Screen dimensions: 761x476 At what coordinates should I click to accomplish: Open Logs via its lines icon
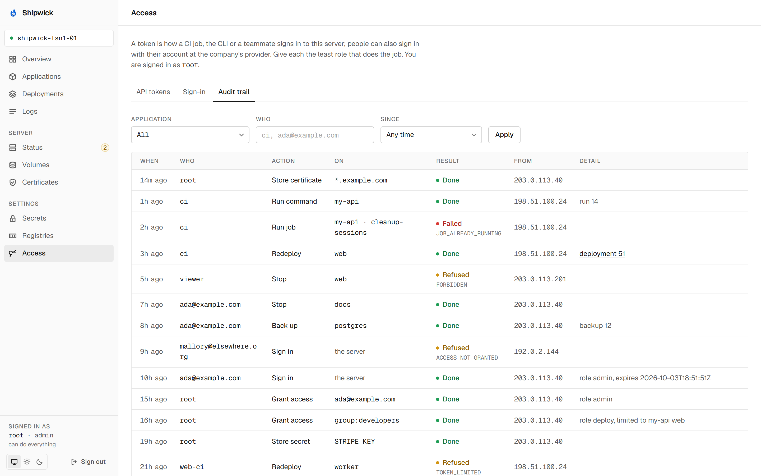13,111
